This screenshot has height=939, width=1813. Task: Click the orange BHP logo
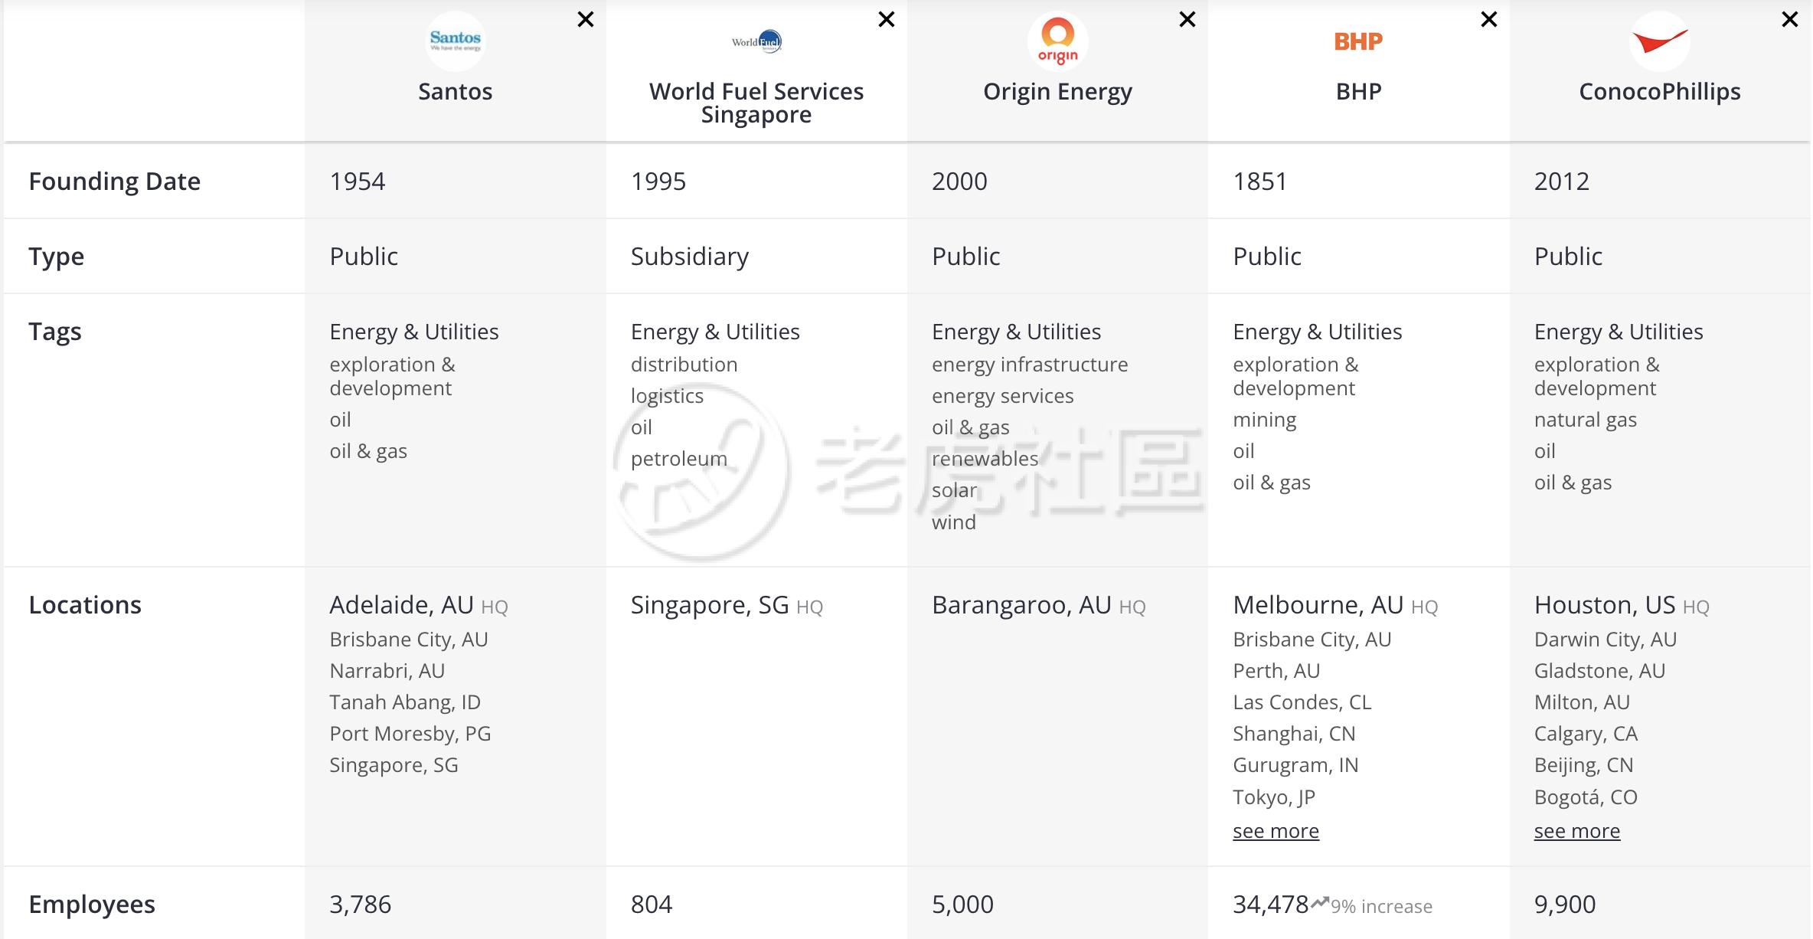[x=1358, y=41]
